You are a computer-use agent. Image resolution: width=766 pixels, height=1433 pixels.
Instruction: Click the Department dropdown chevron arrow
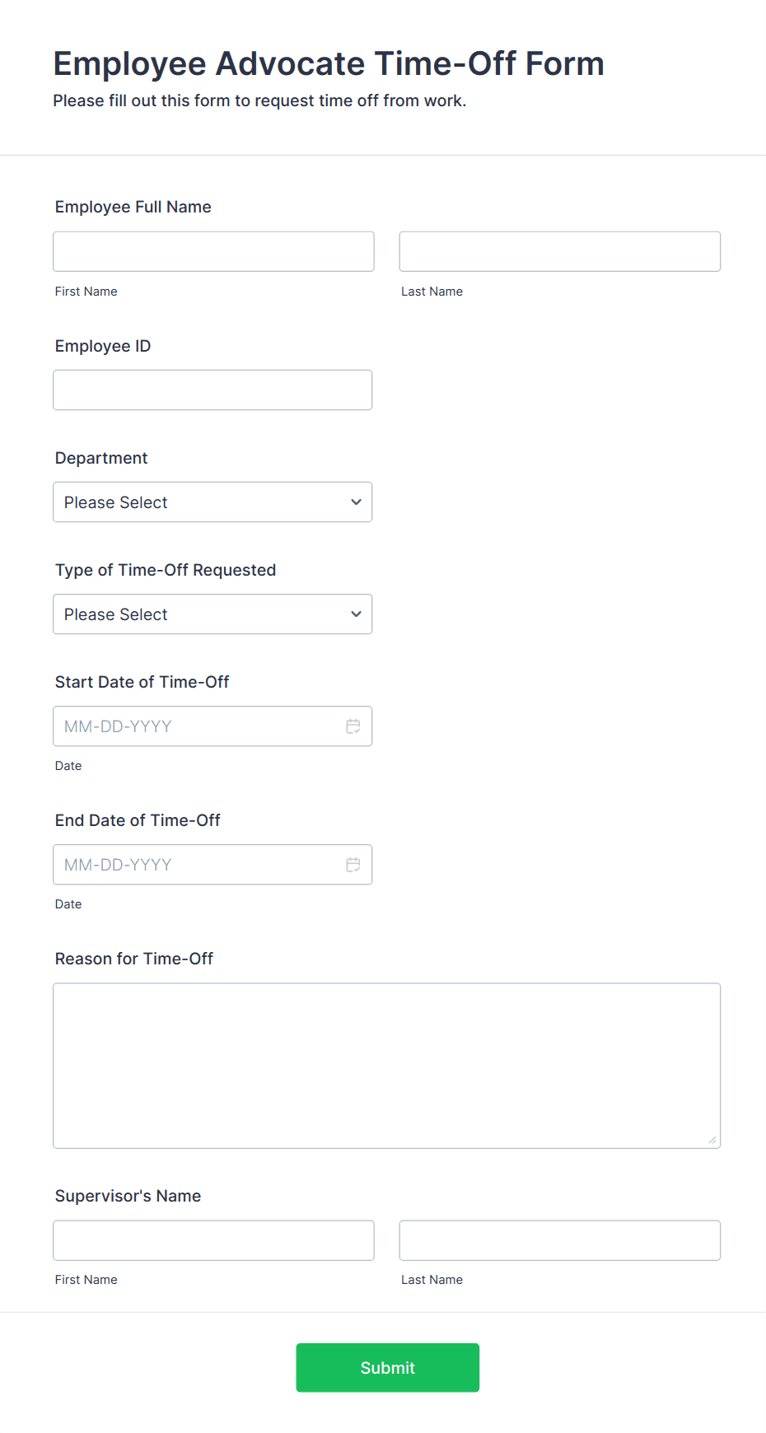click(x=356, y=502)
